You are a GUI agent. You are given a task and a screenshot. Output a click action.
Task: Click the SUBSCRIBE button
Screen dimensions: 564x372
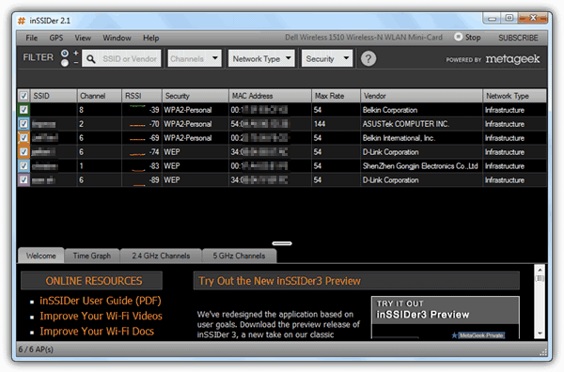(x=518, y=38)
